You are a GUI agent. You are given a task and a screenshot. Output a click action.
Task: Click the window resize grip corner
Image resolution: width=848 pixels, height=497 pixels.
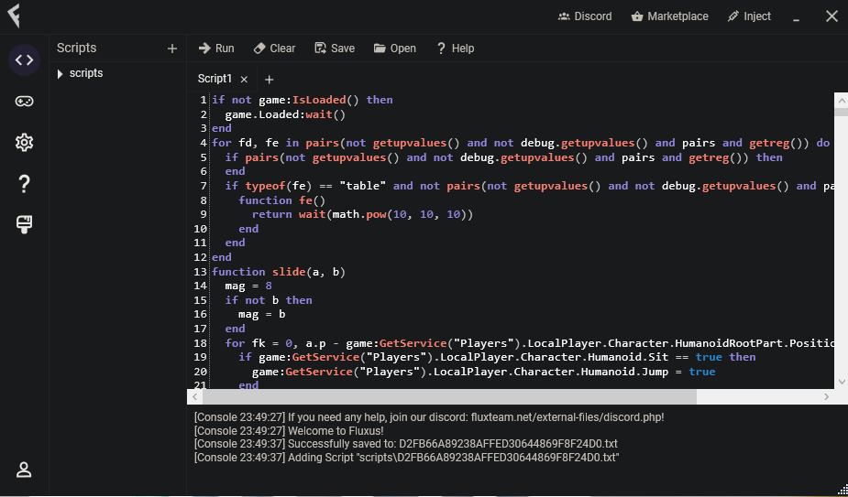click(x=842, y=490)
